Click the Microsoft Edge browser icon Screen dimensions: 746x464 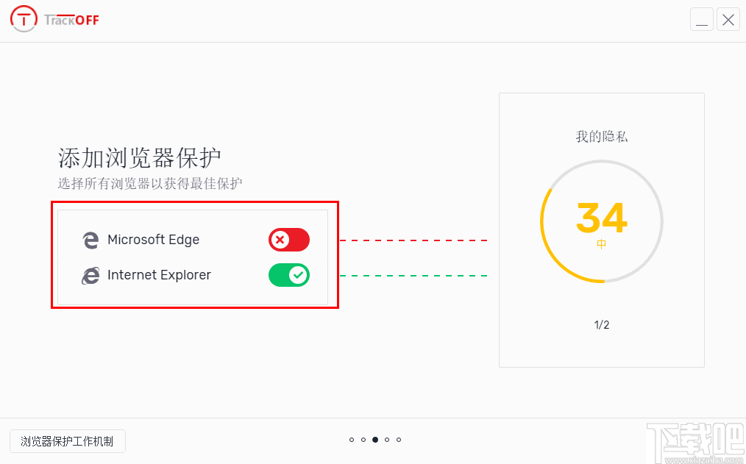90,240
